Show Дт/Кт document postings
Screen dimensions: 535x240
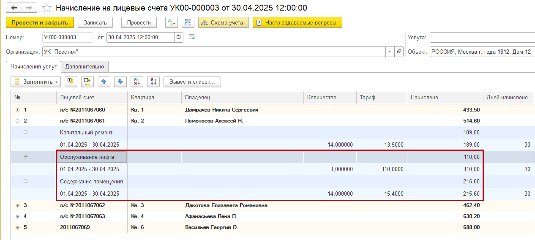pos(171,22)
